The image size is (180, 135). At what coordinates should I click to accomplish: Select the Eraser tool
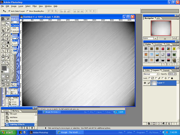pyautogui.click(x=3, y=42)
